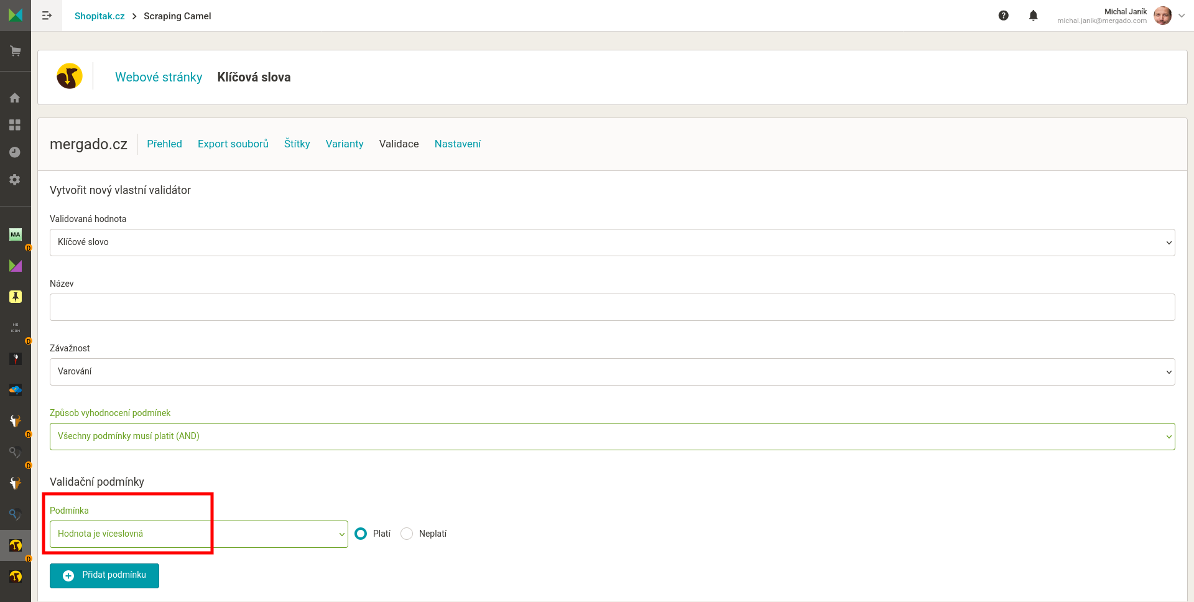Expand the "Validovaná hodnota" dropdown
1194x602 pixels.
tap(612, 243)
